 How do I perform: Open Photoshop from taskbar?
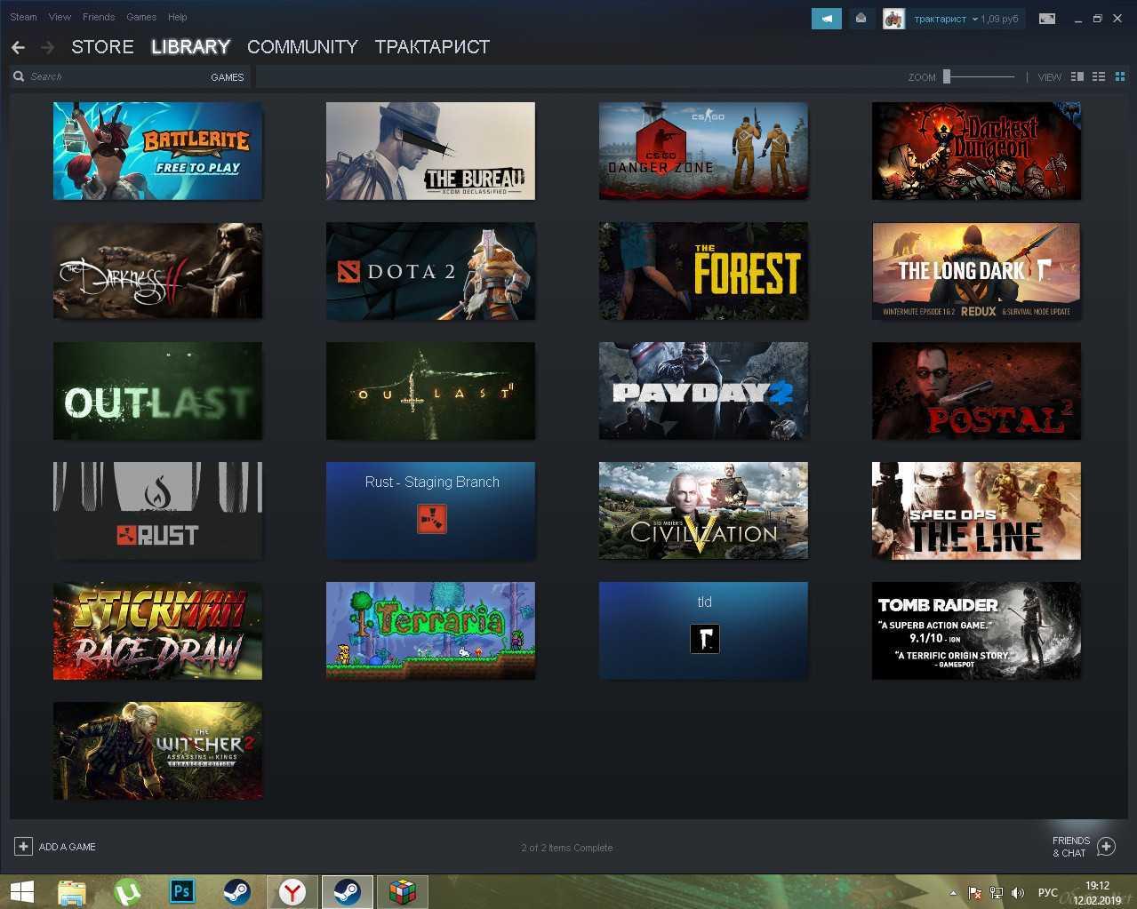[x=182, y=891]
